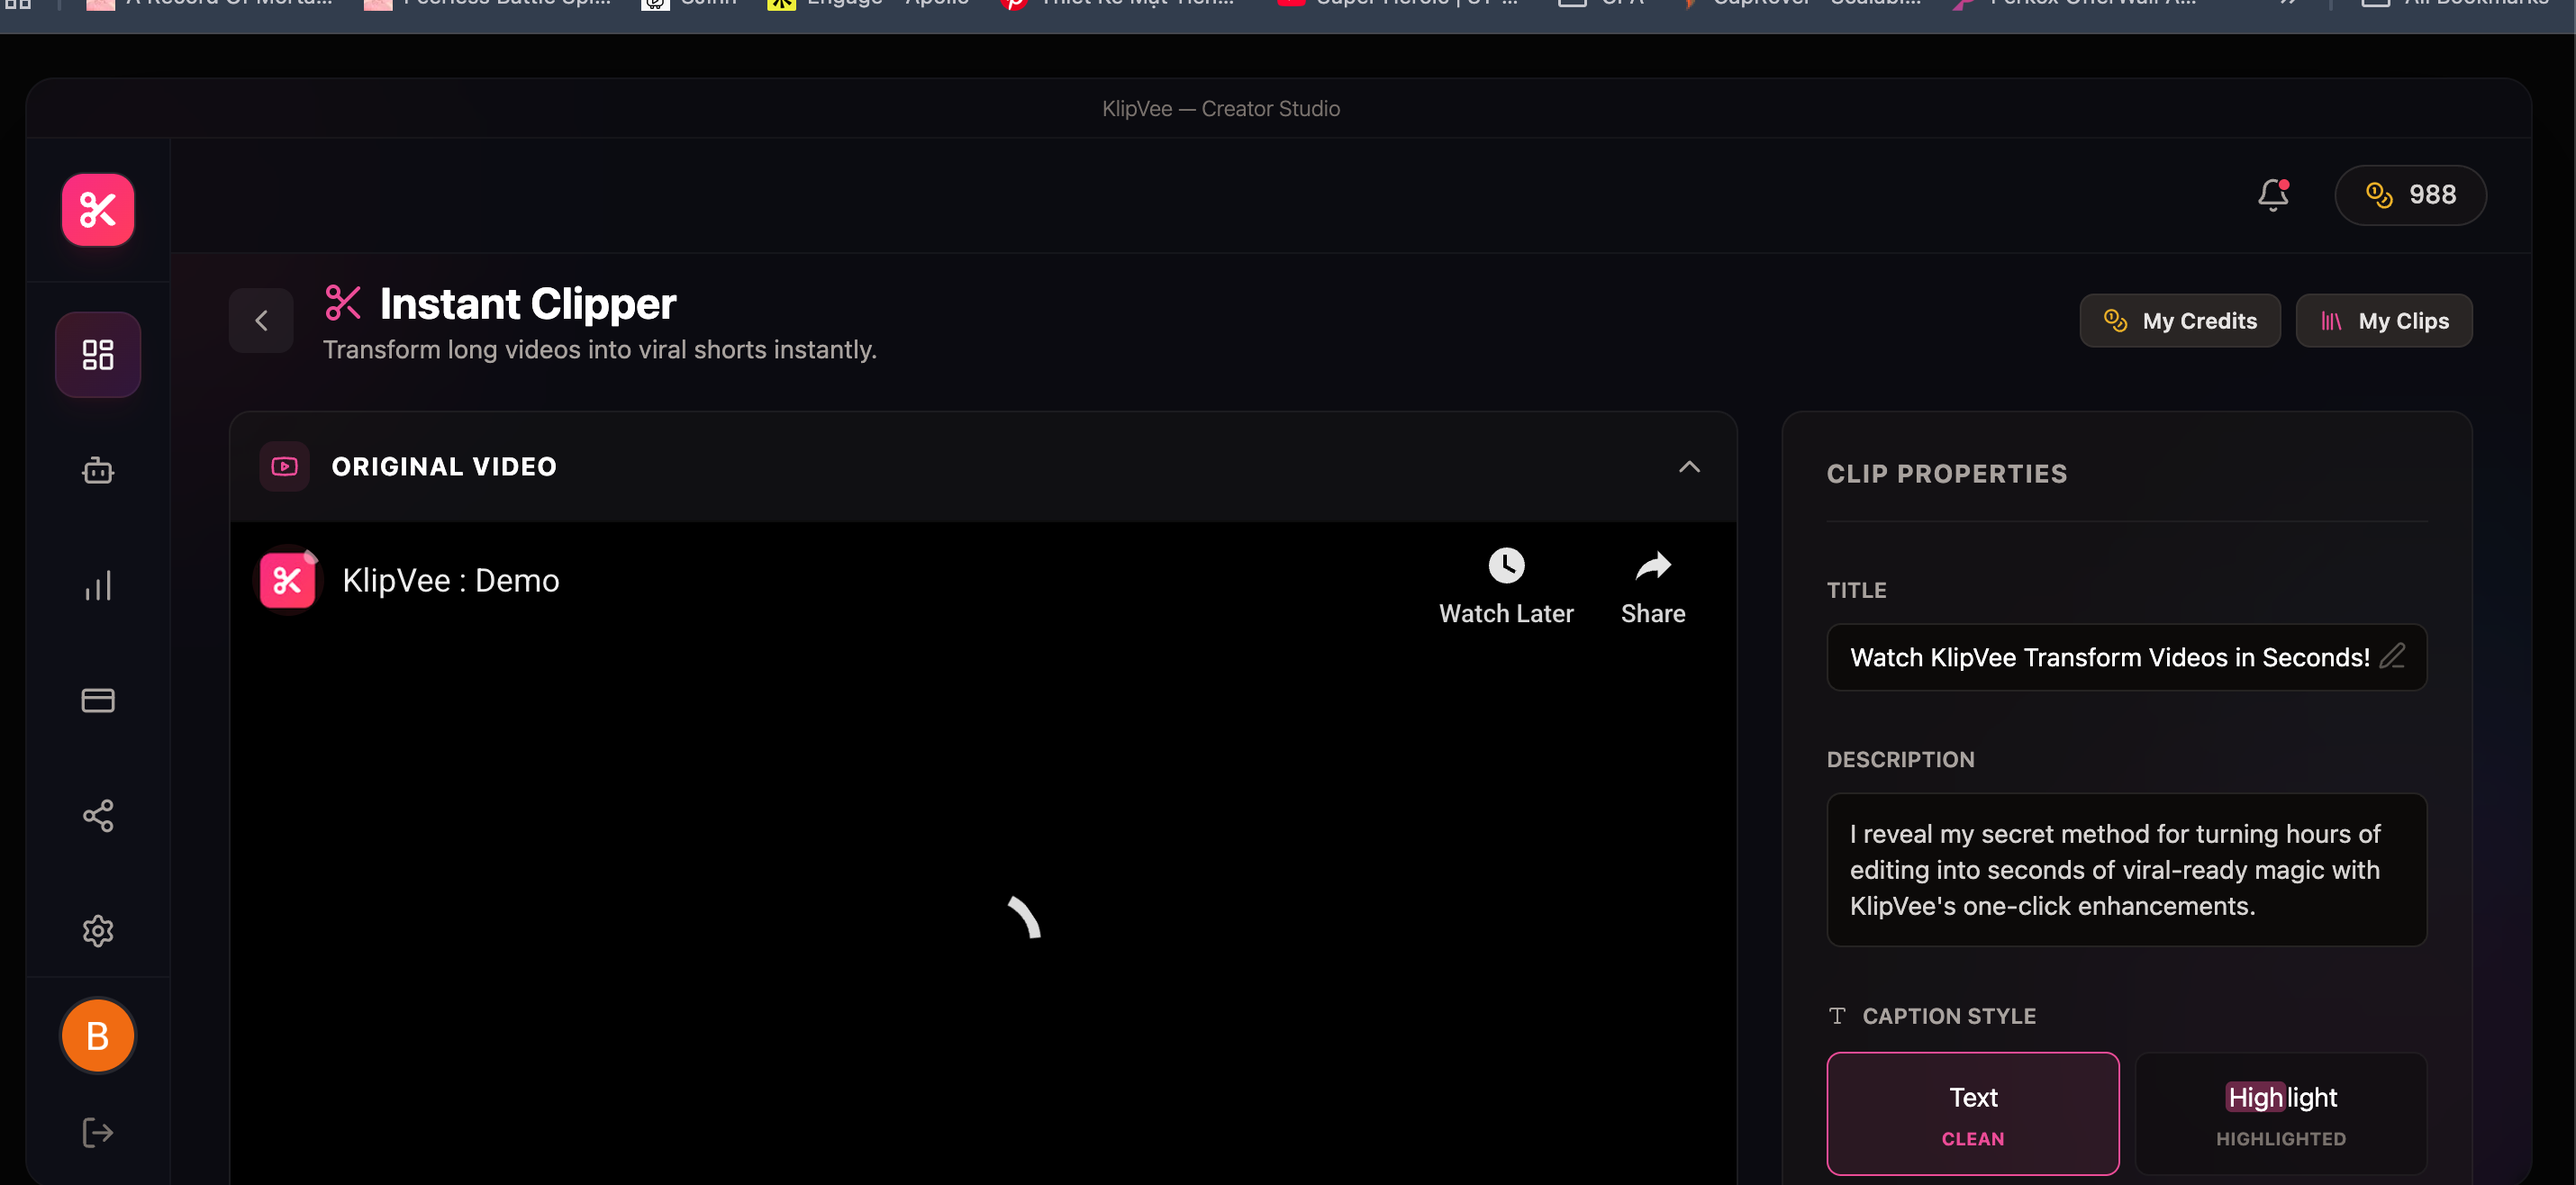Click the share nodes icon in sidebar
Viewport: 2576px width, 1185px height.
tap(98, 815)
